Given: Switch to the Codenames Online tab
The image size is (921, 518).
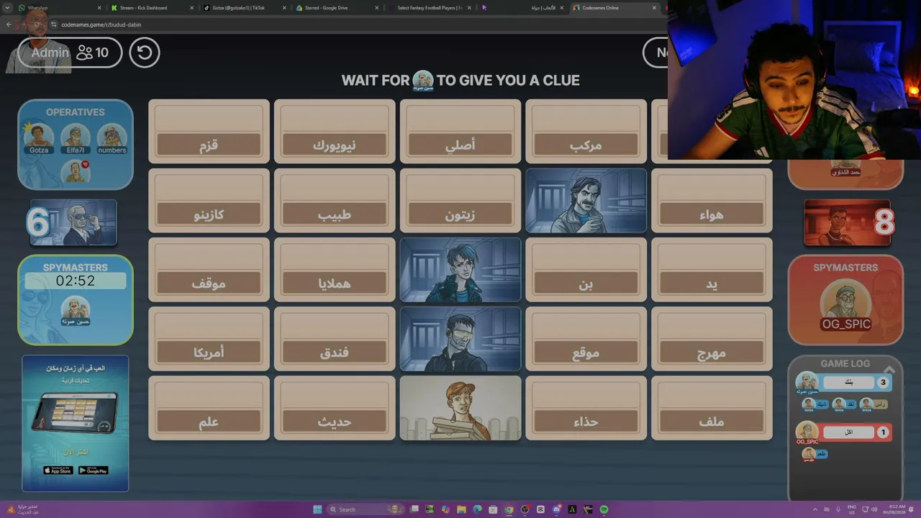Looking at the screenshot, I should (614, 8).
